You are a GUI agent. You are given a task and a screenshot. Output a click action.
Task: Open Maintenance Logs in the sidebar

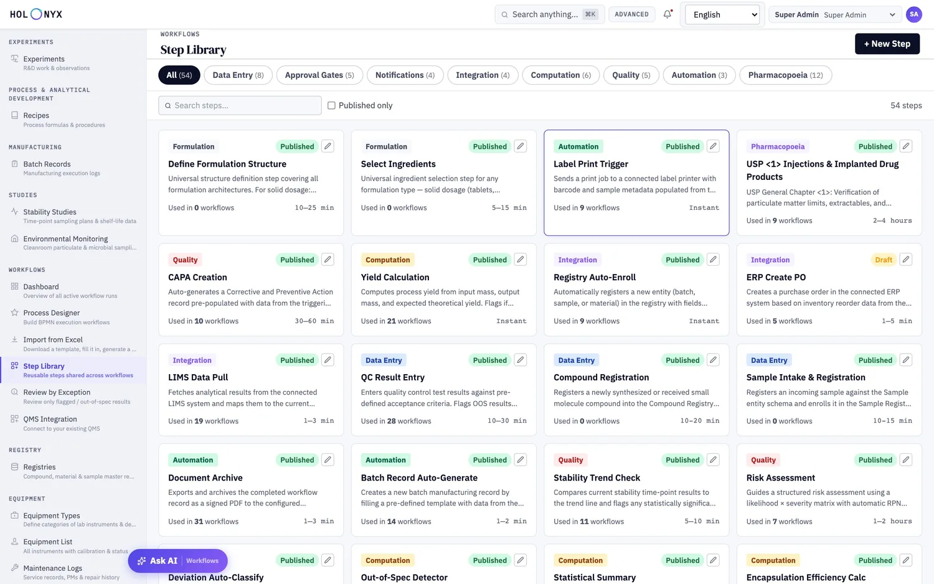[x=73, y=572]
